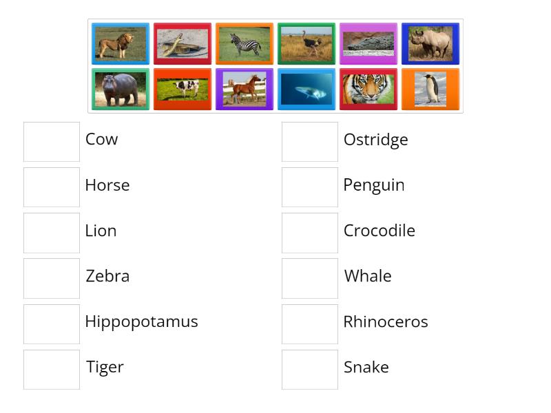Viewport: 551px width, 413px height.
Task: Click the whale picture
Action: [x=306, y=89]
